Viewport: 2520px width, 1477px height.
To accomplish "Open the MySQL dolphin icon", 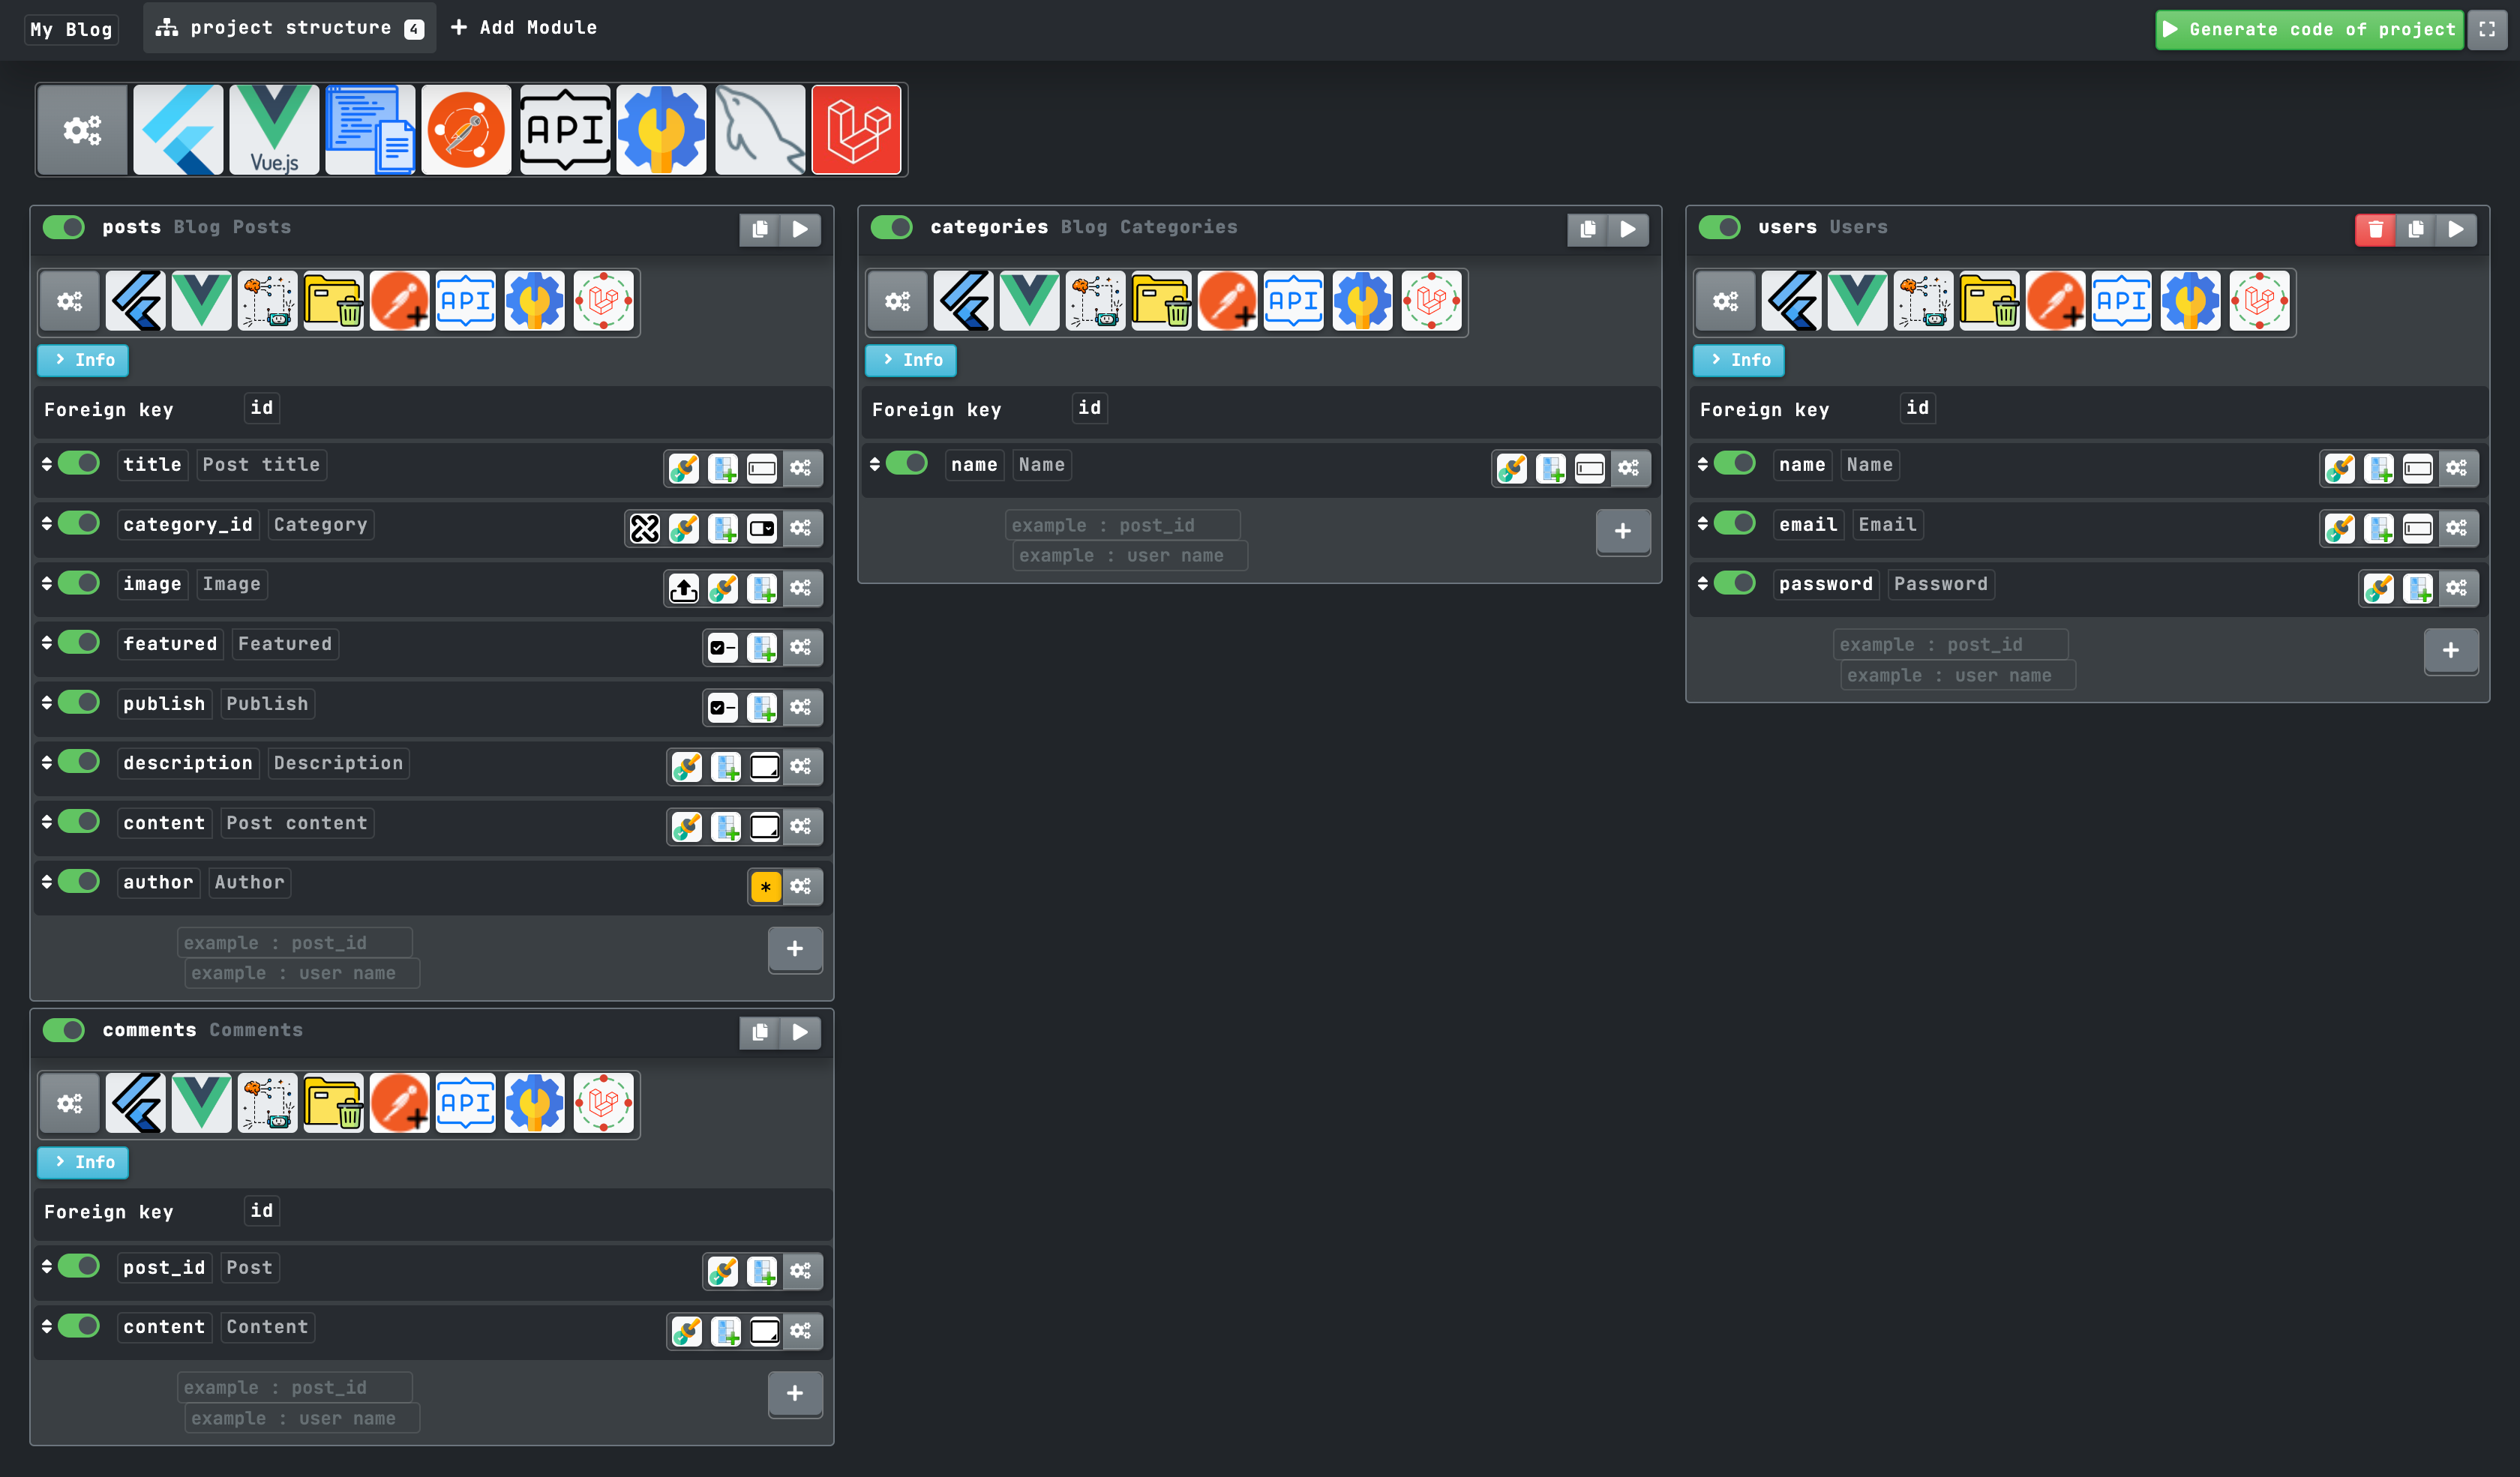I will pyautogui.click(x=760, y=130).
